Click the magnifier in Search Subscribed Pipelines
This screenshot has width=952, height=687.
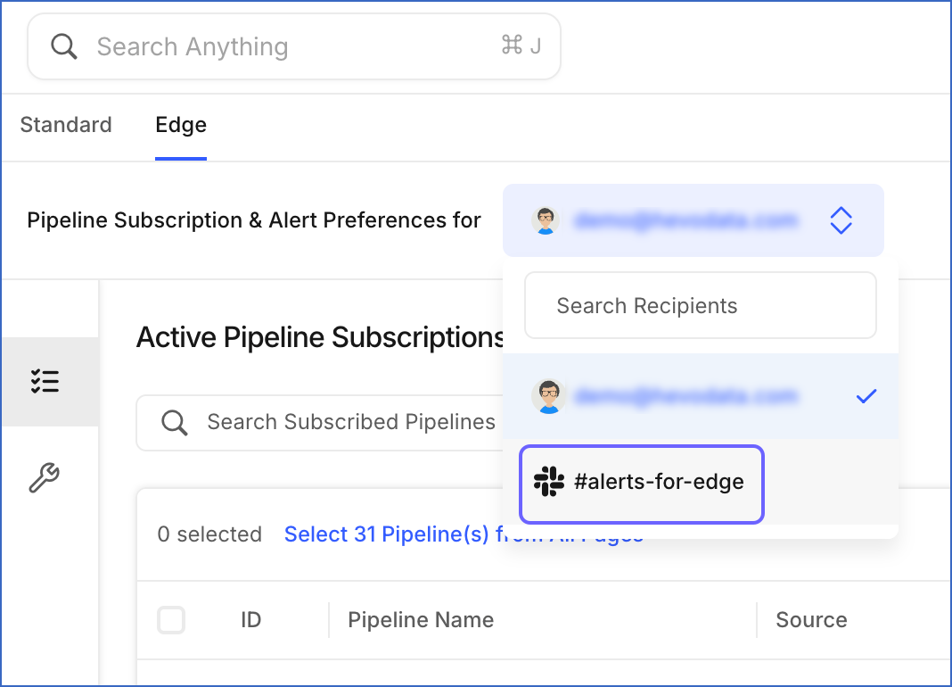pos(175,422)
